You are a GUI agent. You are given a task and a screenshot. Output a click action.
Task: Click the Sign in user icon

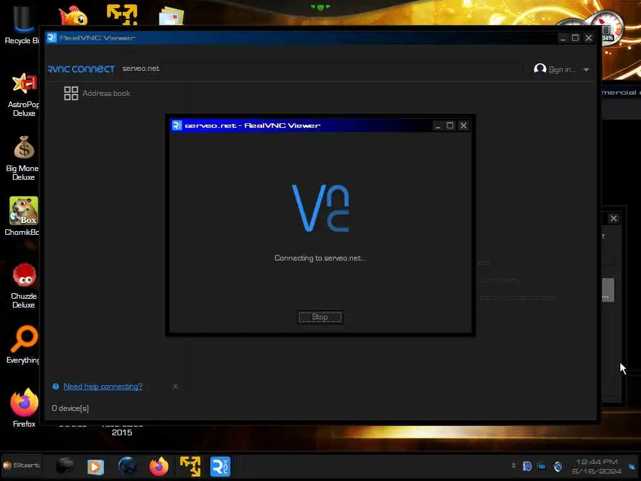540,69
